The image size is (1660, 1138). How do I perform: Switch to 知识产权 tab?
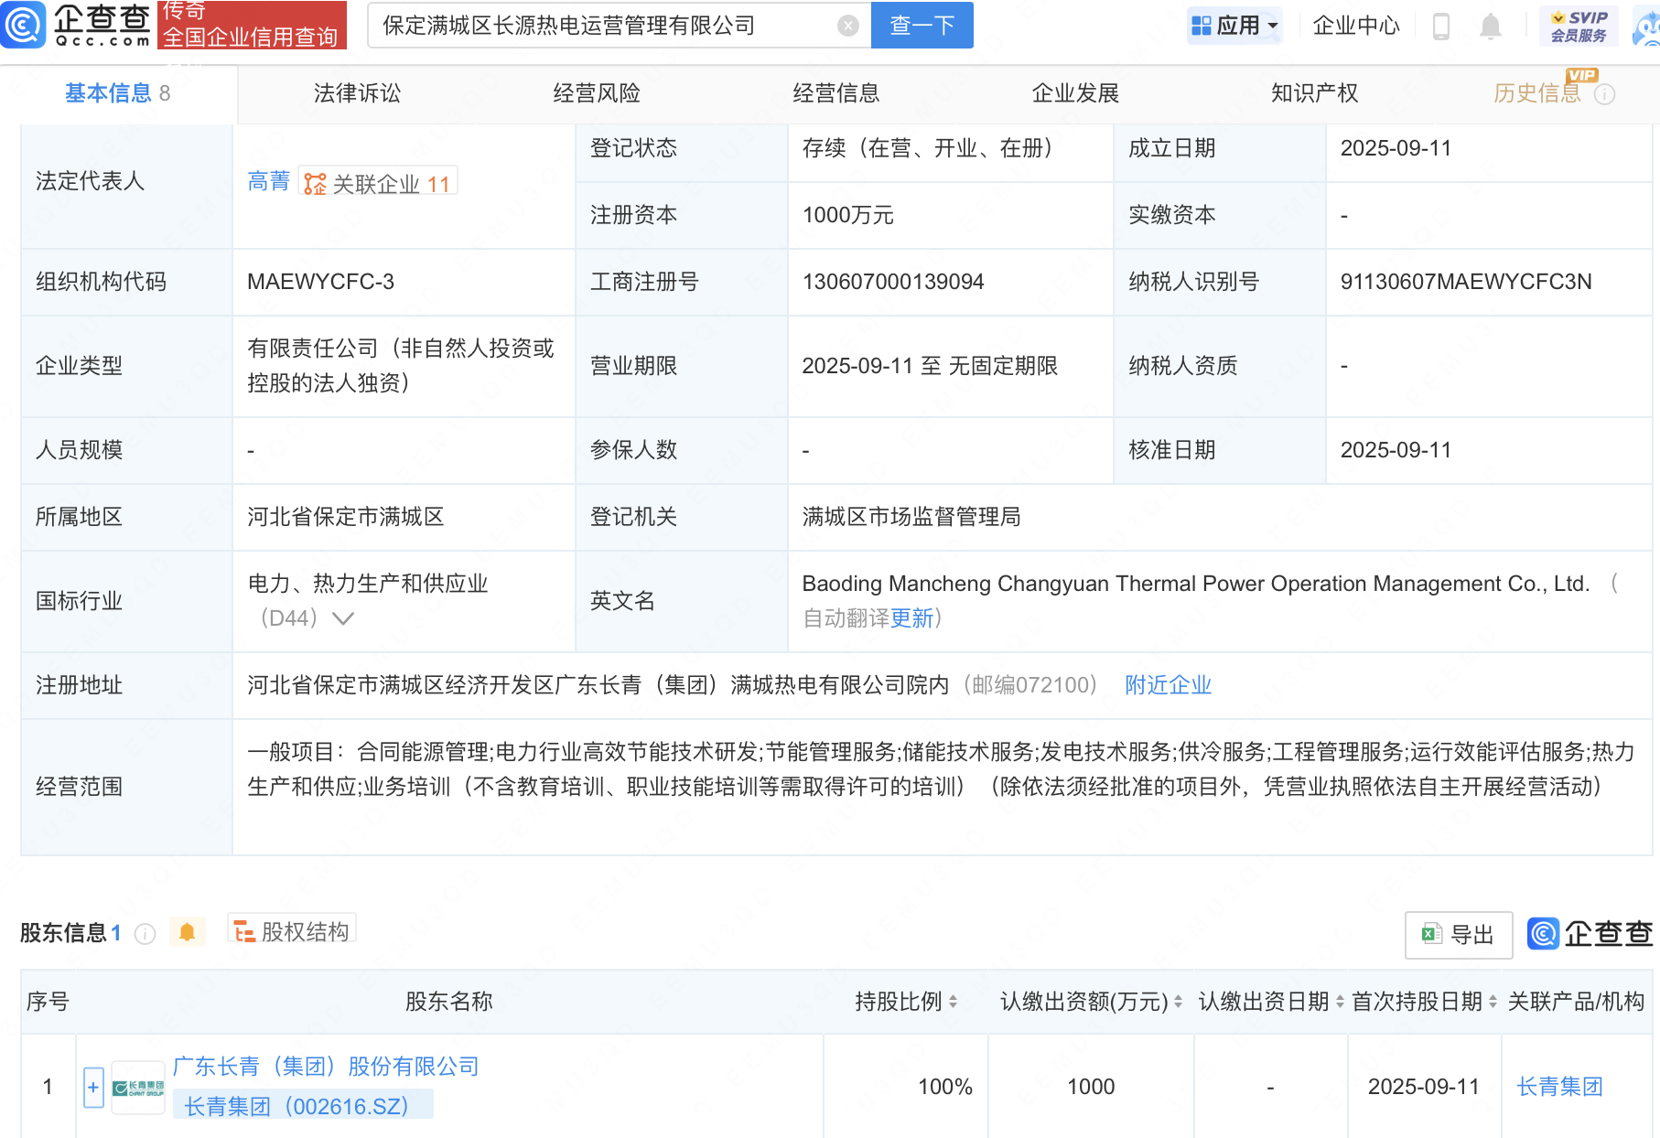tap(1314, 93)
